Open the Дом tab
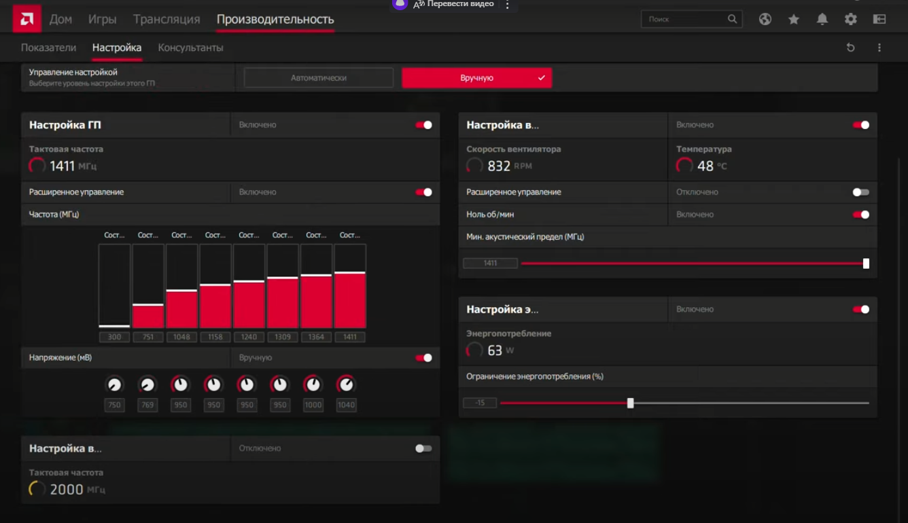 tap(60, 19)
